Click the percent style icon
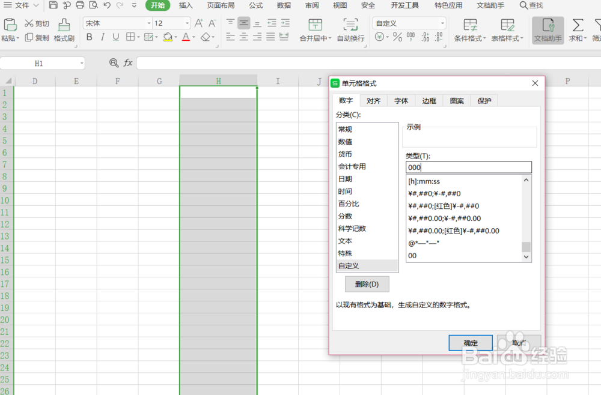The height and width of the screenshot is (395, 601). tap(396, 37)
